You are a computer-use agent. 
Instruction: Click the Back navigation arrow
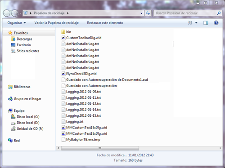tap(6, 13)
